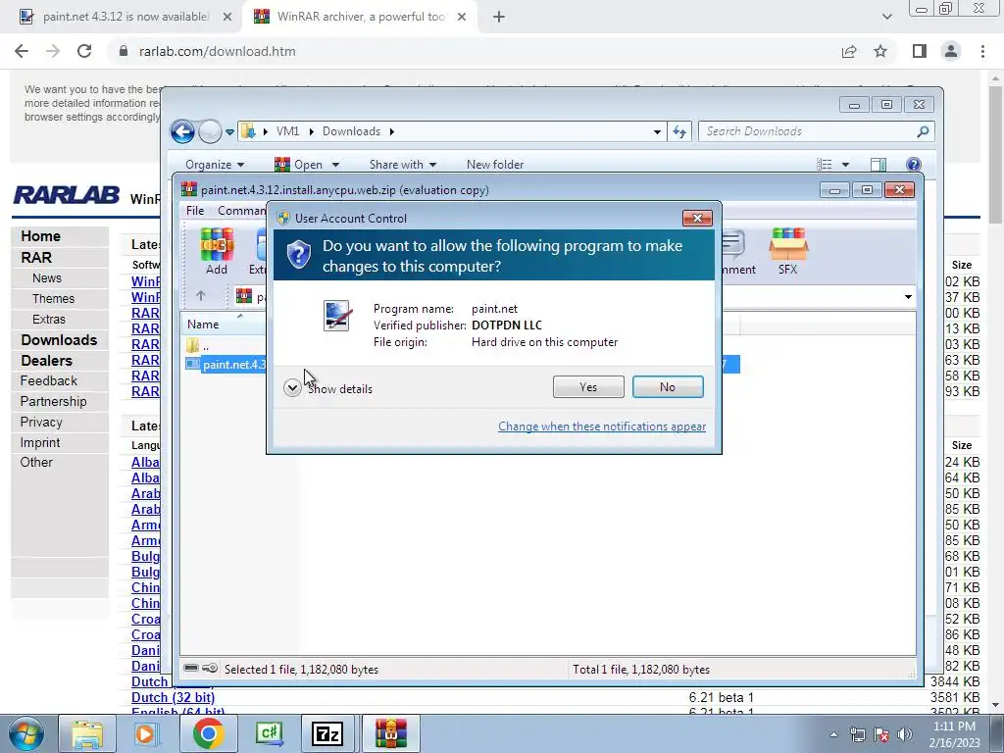Open Downloads in RARLAB sidebar

(x=59, y=340)
